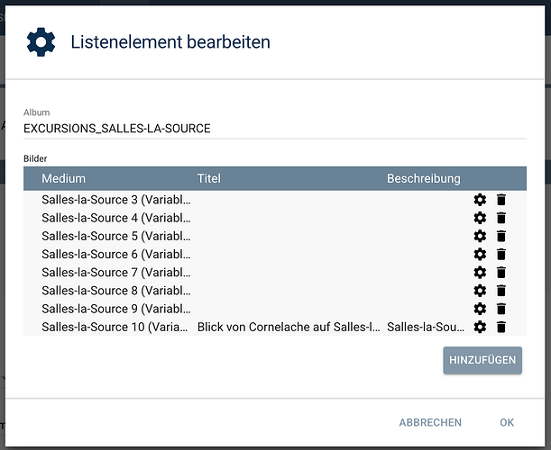Delete the Salles-la-Source 9 row

pyautogui.click(x=501, y=309)
